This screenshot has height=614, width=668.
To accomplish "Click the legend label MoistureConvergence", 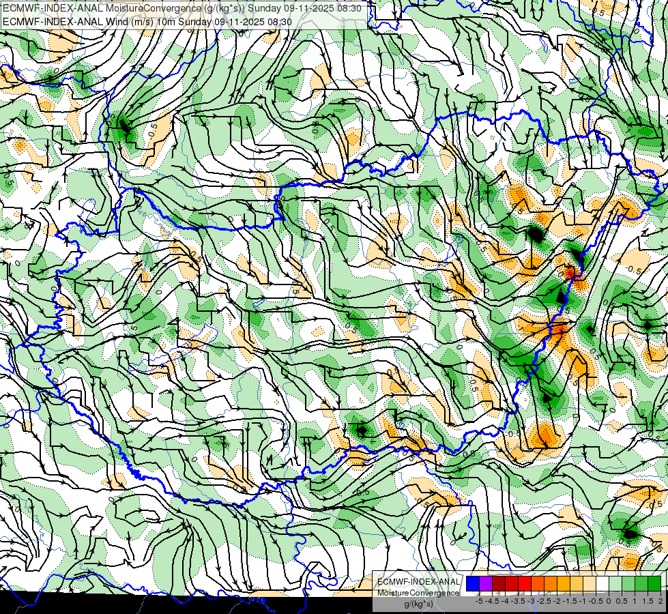I will (418, 593).
